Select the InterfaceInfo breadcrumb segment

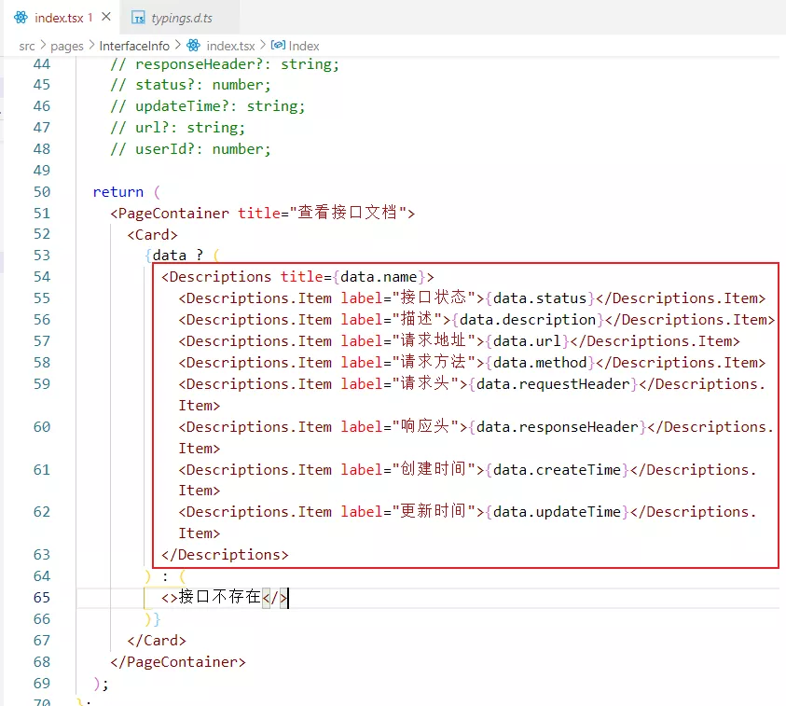[x=134, y=46]
